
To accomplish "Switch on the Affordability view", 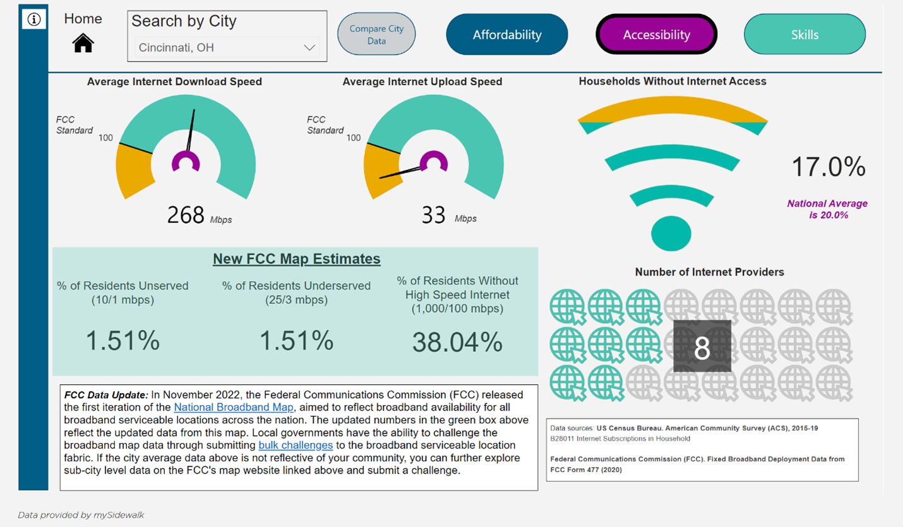I will pos(506,34).
